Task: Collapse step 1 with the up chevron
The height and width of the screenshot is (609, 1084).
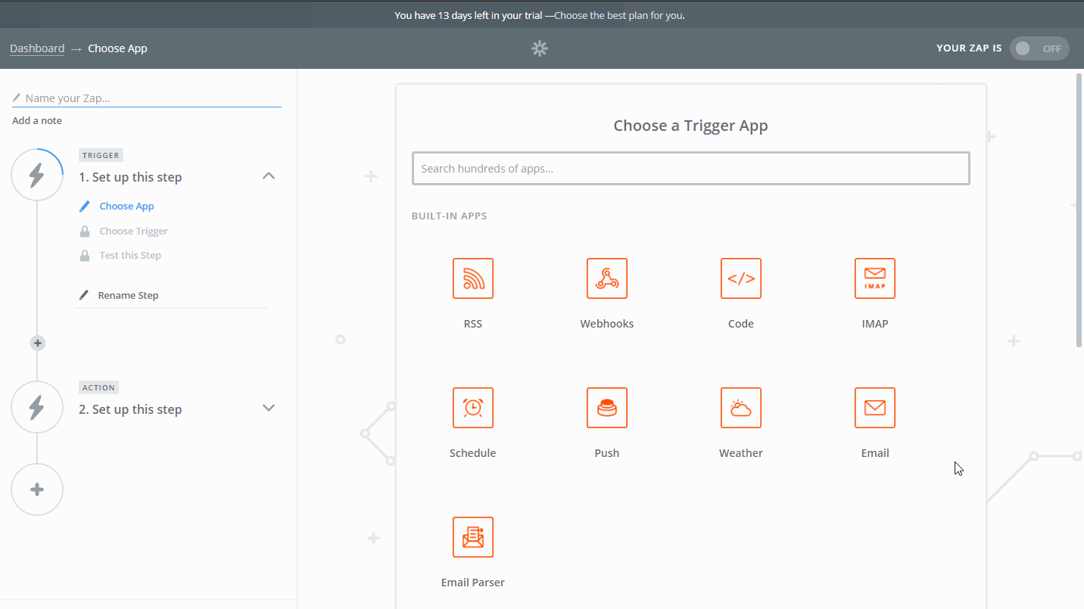Action: pyautogui.click(x=269, y=176)
